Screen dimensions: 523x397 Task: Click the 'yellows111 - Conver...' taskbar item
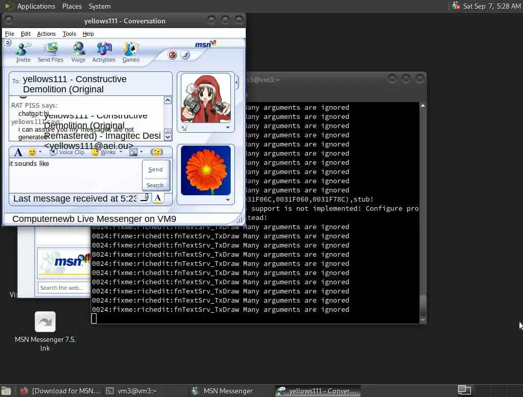[x=318, y=391]
